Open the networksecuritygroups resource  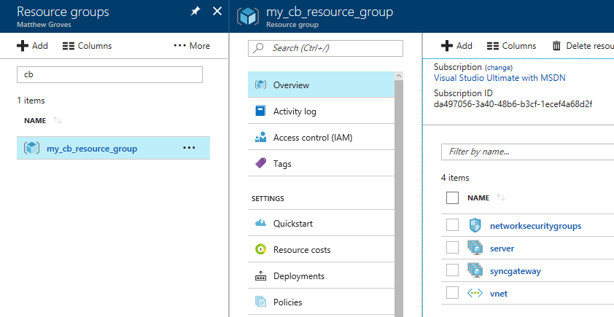point(536,226)
